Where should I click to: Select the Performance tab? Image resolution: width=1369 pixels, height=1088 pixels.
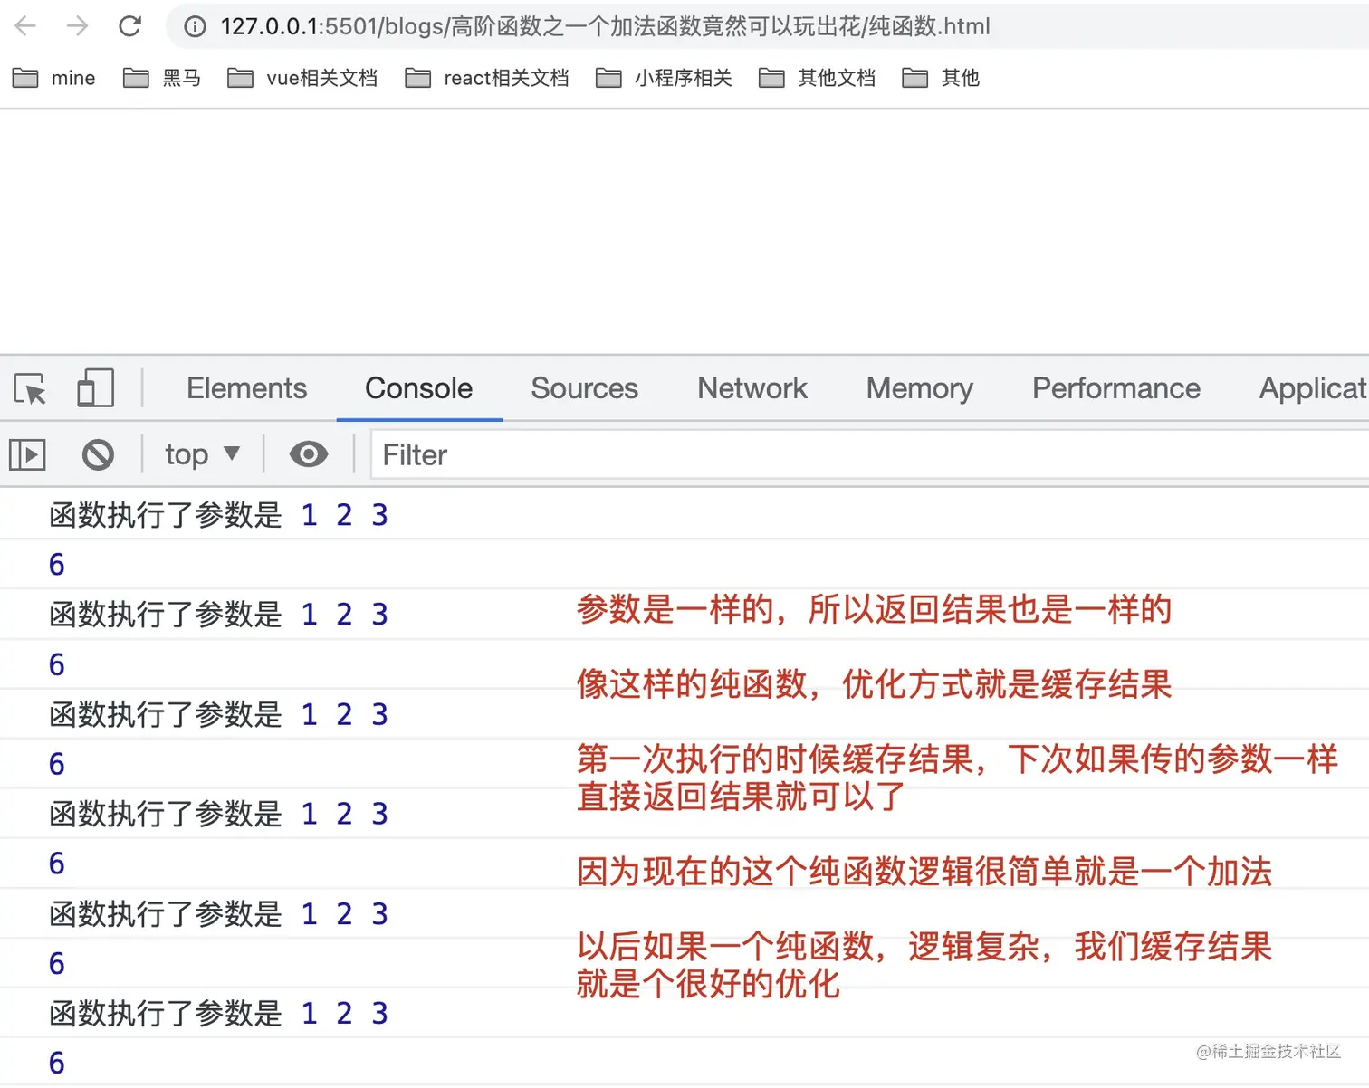(1115, 388)
